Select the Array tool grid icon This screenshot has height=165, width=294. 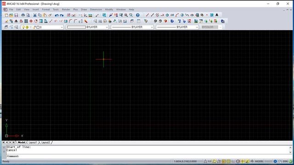(26, 21)
